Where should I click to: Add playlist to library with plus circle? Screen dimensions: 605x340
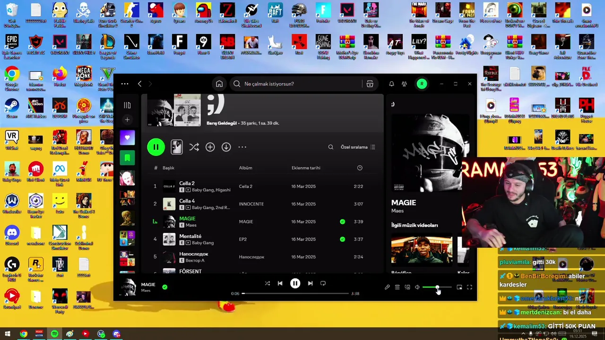(x=210, y=147)
